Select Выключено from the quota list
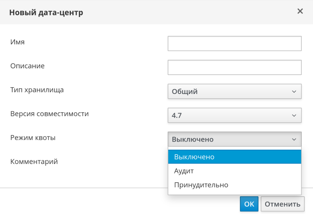The image size is (313, 220). pos(234,157)
